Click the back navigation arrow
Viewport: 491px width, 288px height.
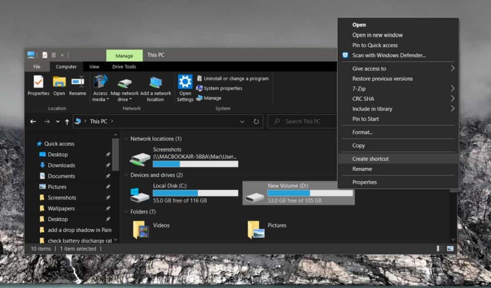33,121
